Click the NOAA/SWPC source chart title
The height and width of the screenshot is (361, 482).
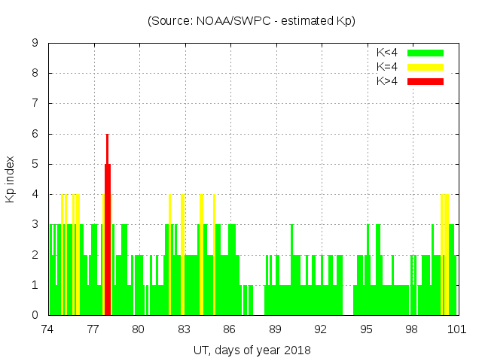coord(252,21)
